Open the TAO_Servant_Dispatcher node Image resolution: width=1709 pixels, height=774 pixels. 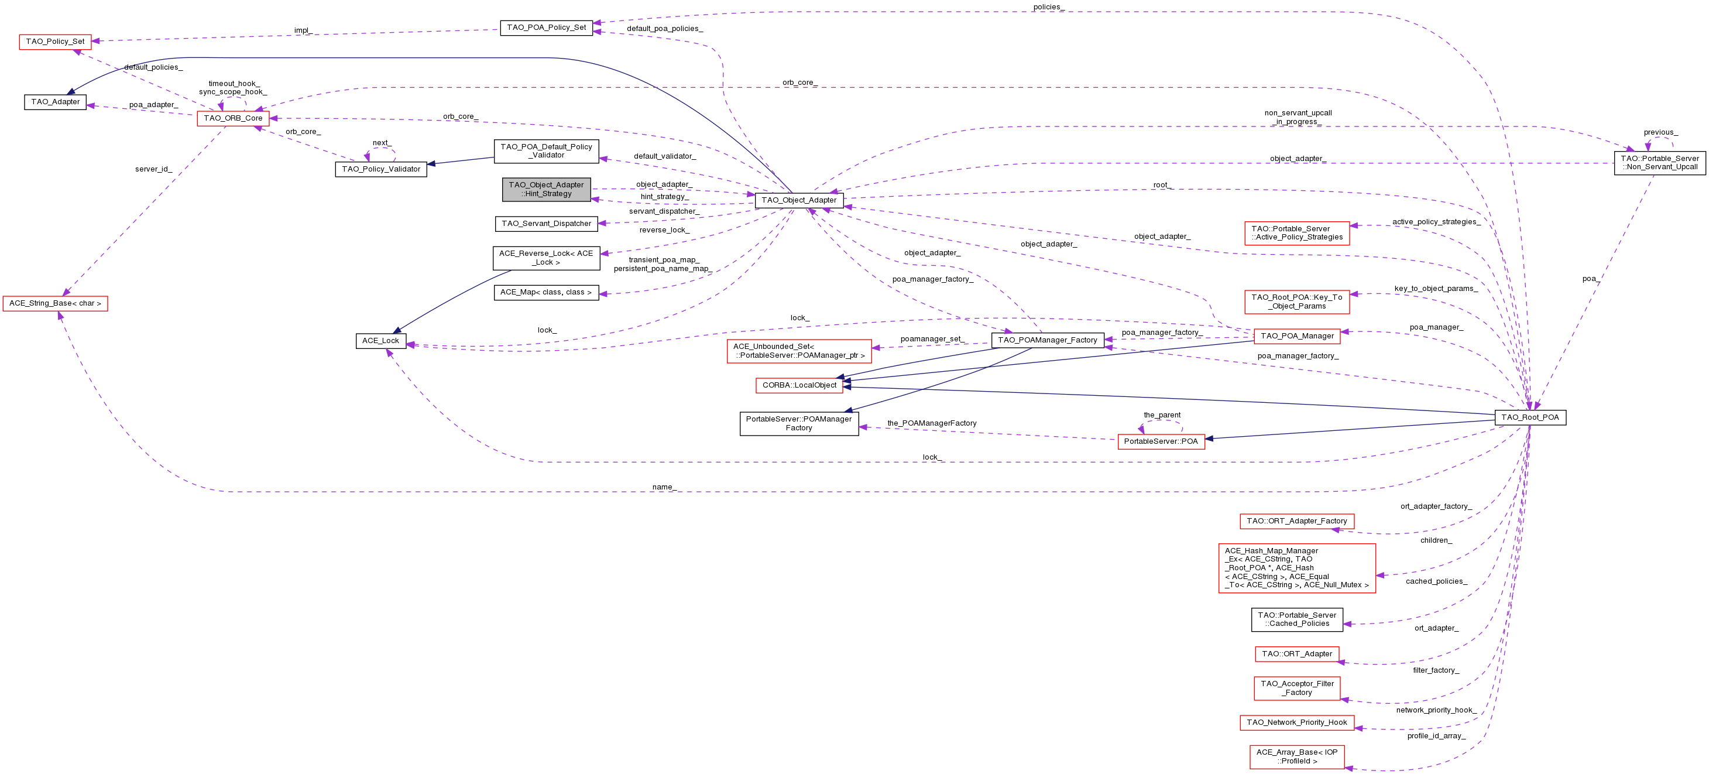coord(546,224)
